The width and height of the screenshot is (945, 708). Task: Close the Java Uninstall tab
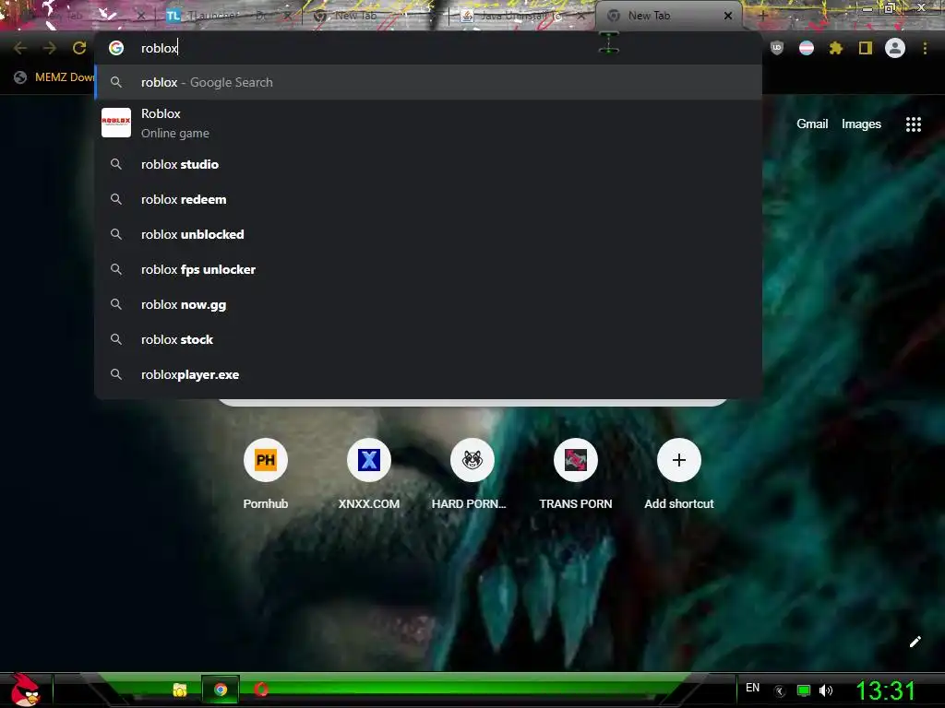(x=581, y=16)
